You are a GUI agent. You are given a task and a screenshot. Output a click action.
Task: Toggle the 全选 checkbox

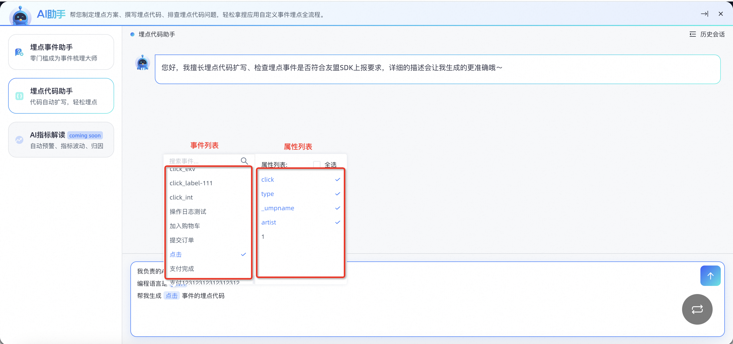[316, 164]
